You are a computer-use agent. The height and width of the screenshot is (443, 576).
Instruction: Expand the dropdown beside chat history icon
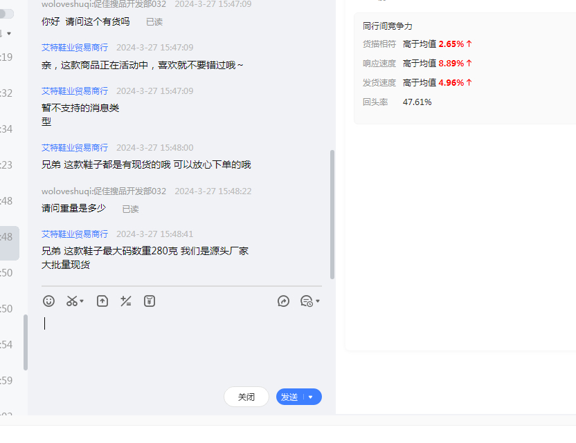pyautogui.click(x=318, y=301)
